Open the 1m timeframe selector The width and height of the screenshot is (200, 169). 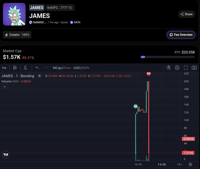pos(4,68)
